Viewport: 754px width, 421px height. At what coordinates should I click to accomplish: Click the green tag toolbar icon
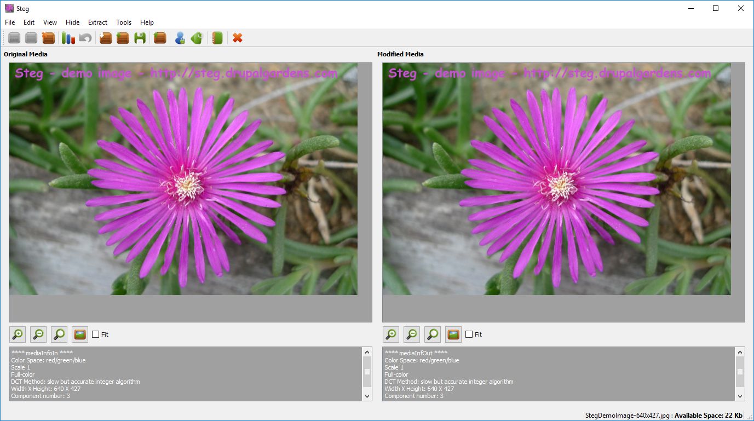tap(197, 38)
